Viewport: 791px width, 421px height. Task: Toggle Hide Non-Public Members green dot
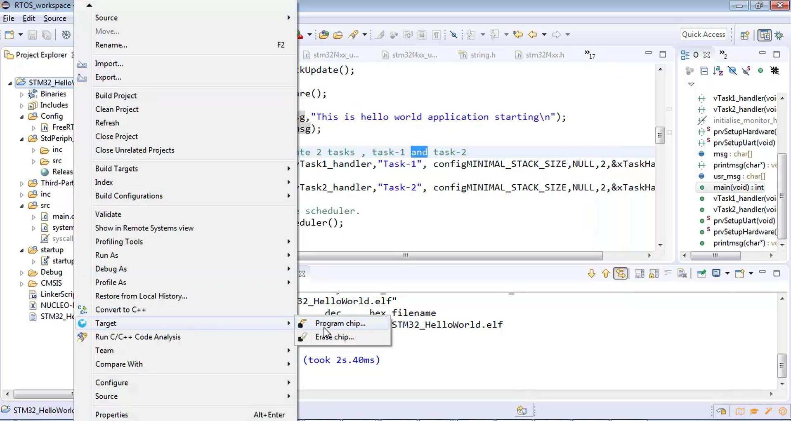[x=760, y=71]
